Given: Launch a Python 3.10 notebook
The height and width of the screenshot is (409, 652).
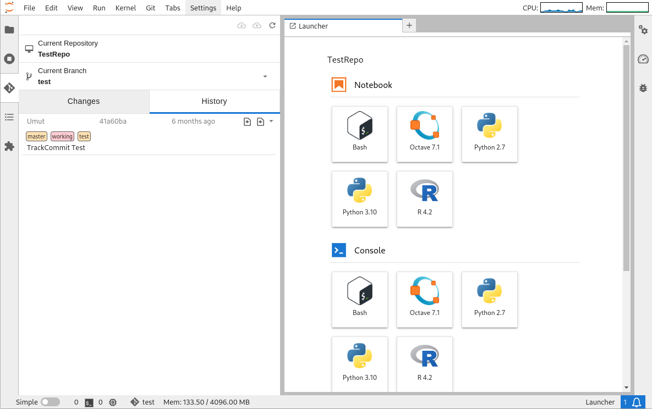Looking at the screenshot, I should point(360,198).
